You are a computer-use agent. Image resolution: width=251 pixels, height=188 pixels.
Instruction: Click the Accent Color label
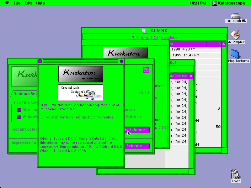click(x=25, y=129)
